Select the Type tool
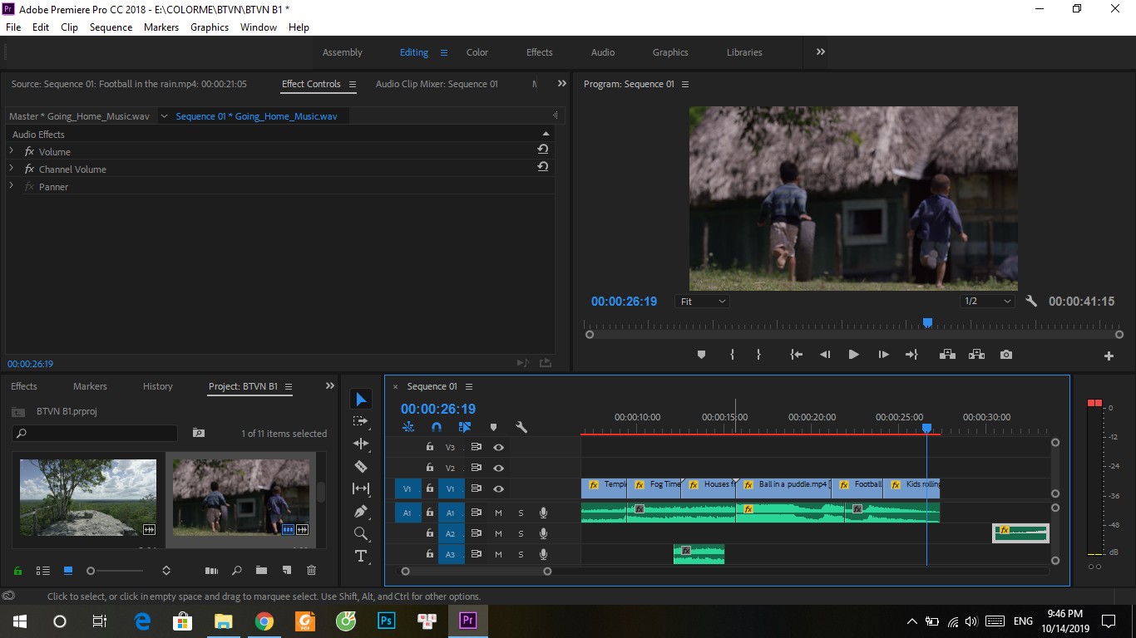This screenshot has height=638, width=1136. (x=361, y=556)
